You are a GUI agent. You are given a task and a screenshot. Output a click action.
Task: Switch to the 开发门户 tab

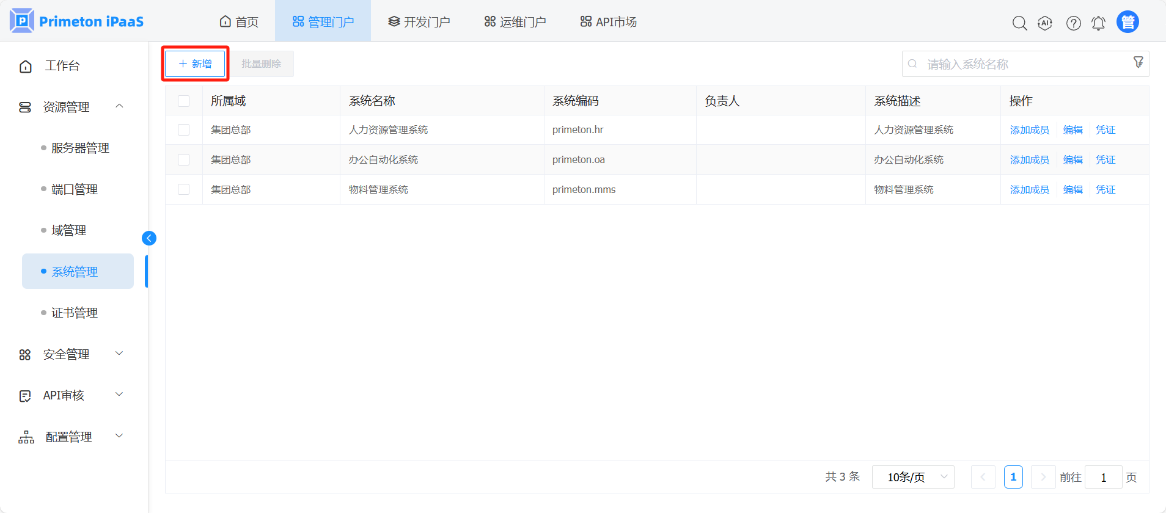(419, 22)
